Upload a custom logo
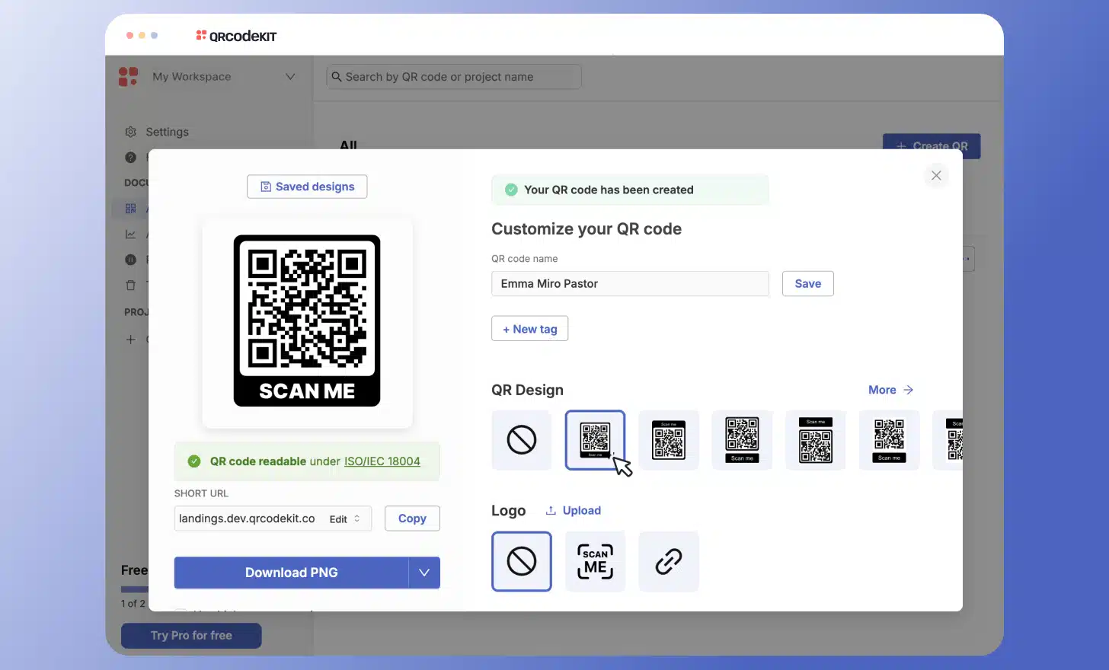Image resolution: width=1109 pixels, height=670 pixels. pyautogui.click(x=574, y=511)
